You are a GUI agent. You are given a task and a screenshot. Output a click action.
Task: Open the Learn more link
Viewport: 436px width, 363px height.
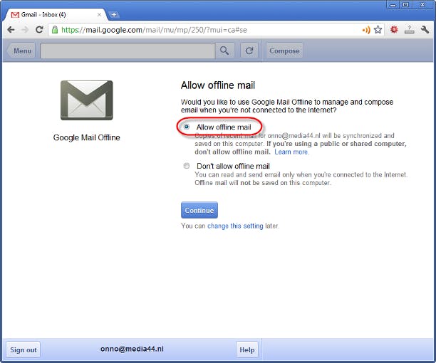pos(291,152)
